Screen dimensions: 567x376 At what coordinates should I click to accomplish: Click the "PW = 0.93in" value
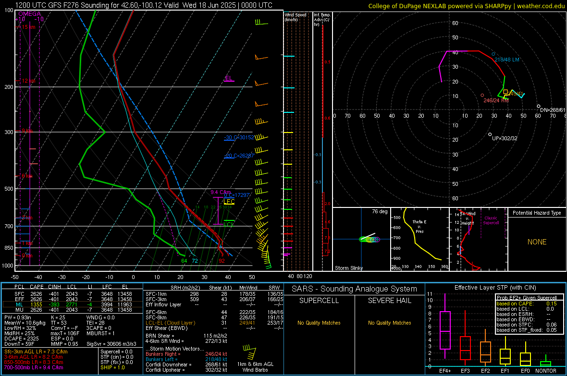tap(18, 317)
